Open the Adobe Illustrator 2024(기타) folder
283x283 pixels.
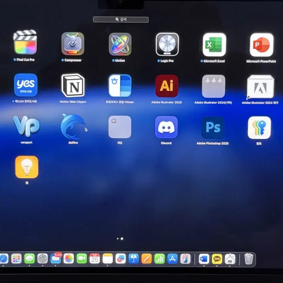pos(213,86)
